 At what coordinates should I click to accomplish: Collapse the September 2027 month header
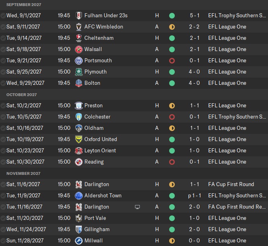(24, 4)
